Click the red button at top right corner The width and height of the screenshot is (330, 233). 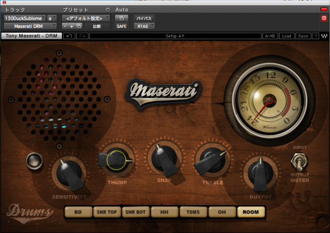[x=324, y=9]
